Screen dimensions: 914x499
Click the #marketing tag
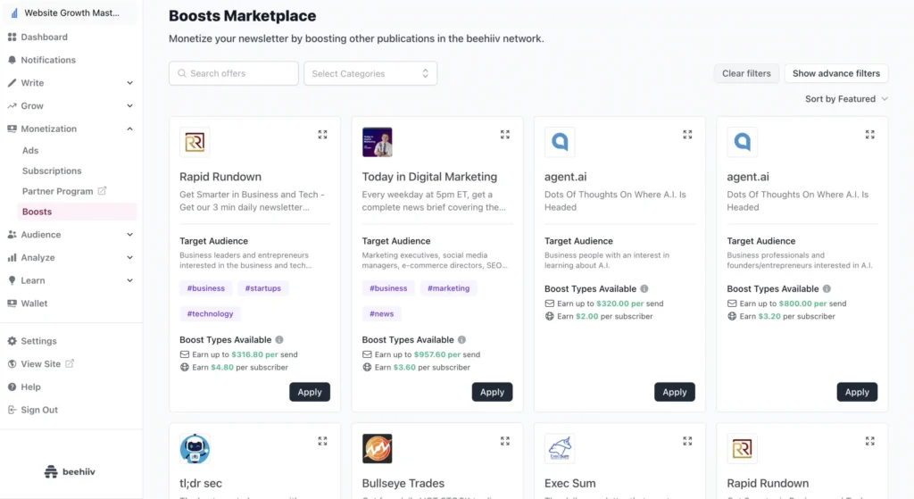tap(448, 288)
